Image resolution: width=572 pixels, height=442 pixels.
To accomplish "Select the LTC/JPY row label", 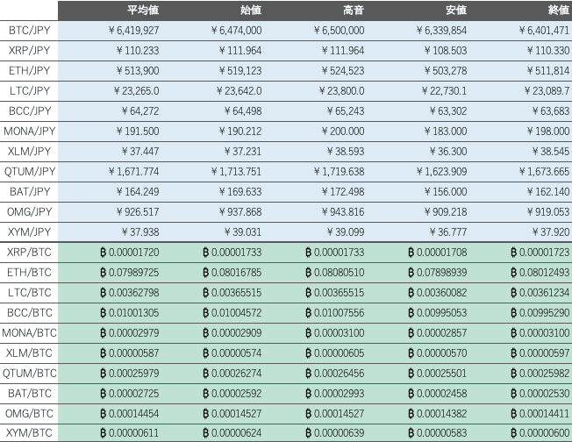I will (29, 91).
